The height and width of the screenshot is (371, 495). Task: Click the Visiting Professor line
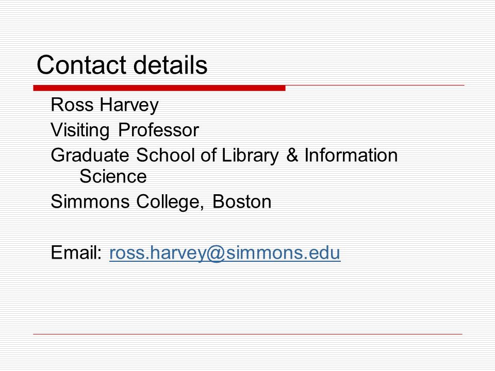pyautogui.click(x=125, y=130)
